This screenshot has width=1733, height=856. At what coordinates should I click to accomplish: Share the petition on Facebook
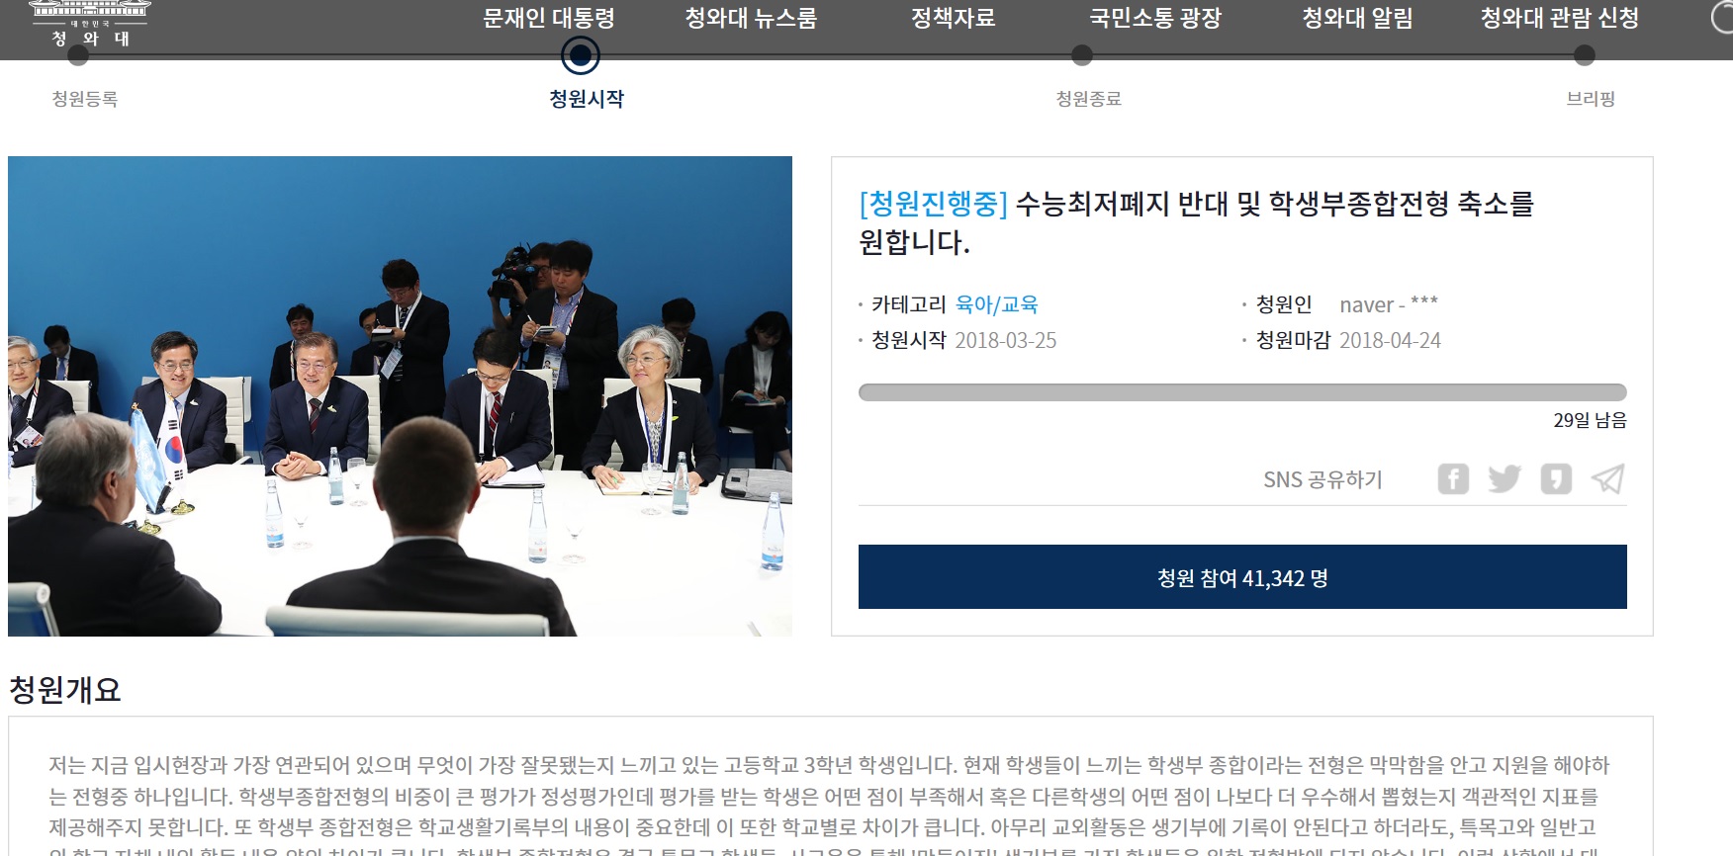[x=1453, y=479]
